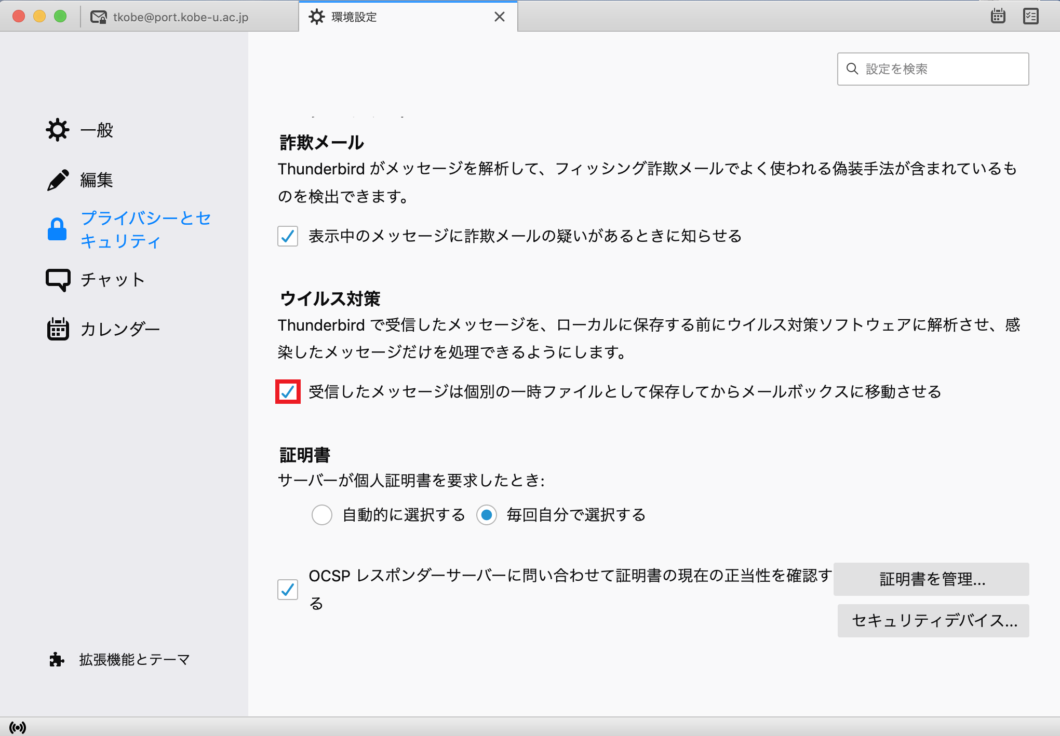Open 拡張機能とテーマ link
Image resolution: width=1060 pixels, height=736 pixels.
[120, 659]
